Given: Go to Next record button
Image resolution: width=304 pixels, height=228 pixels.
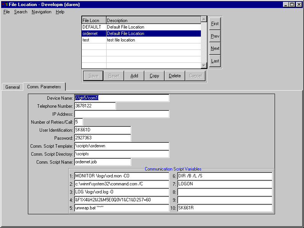Looking at the screenshot, I should click(215, 48).
